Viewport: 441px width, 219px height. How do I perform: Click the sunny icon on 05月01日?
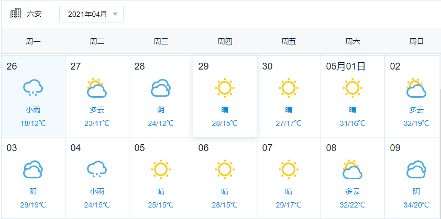coord(352,88)
